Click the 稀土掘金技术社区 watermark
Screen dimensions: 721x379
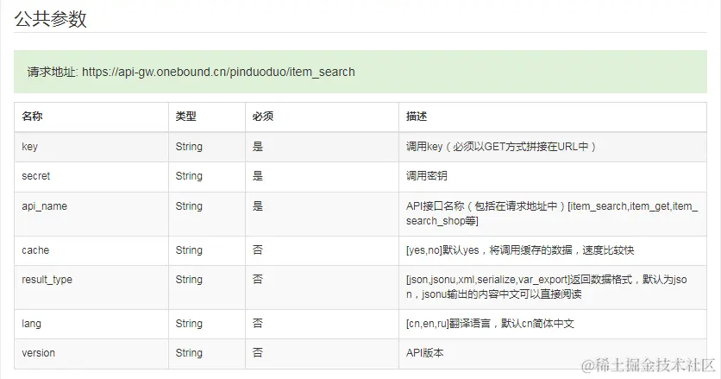tap(647, 364)
